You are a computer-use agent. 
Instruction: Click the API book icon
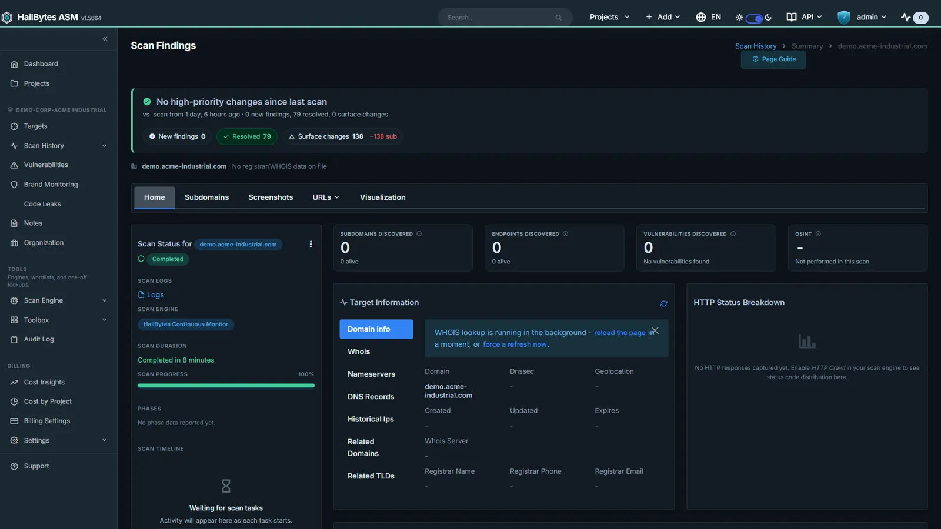pyautogui.click(x=792, y=17)
